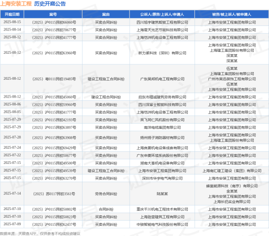Click defendant 广州市昊迅装饰工程有限公司

pyautogui.click(x=232, y=79)
